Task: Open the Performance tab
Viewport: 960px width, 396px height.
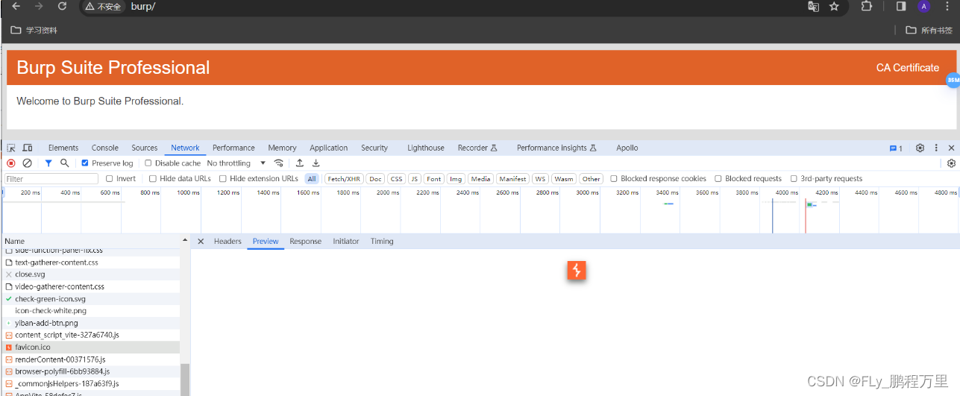Action: click(x=233, y=148)
